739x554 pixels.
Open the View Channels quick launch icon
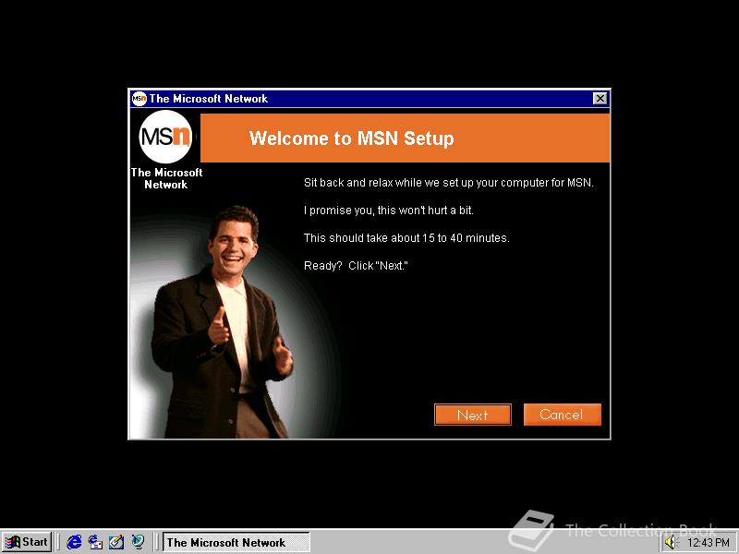click(x=138, y=542)
